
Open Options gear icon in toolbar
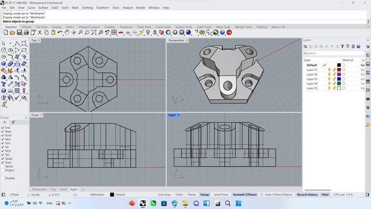click(x=202, y=33)
